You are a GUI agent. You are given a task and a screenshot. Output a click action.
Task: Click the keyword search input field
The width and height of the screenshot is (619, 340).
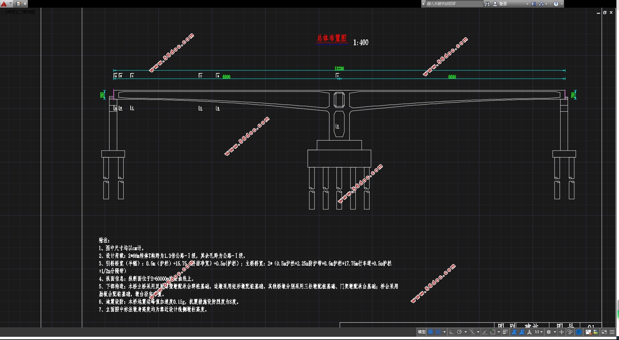pyautogui.click(x=454, y=4)
